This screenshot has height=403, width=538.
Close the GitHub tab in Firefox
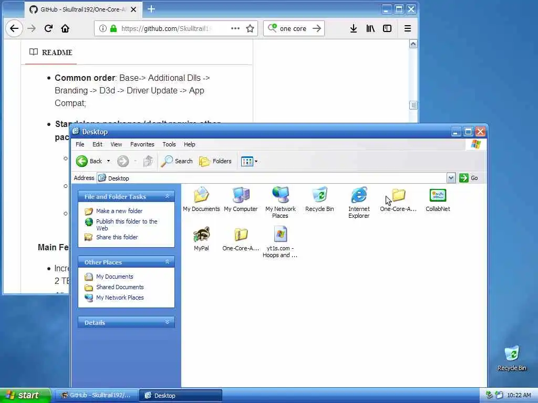point(133,9)
